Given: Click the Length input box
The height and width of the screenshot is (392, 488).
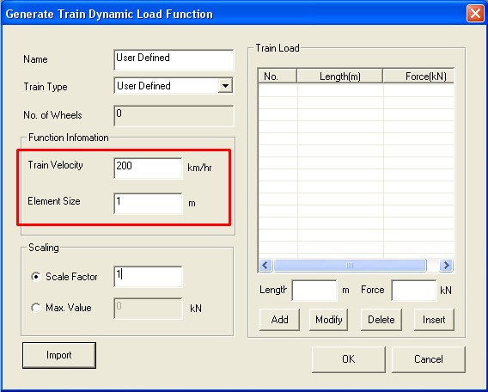Looking at the screenshot, I should pos(314,291).
